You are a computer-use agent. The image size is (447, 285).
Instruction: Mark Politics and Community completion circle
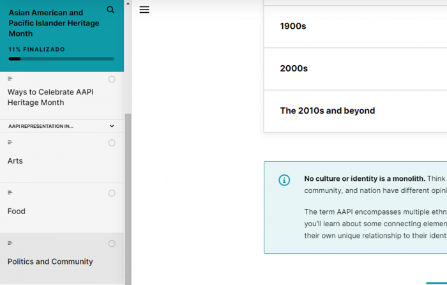(x=112, y=243)
